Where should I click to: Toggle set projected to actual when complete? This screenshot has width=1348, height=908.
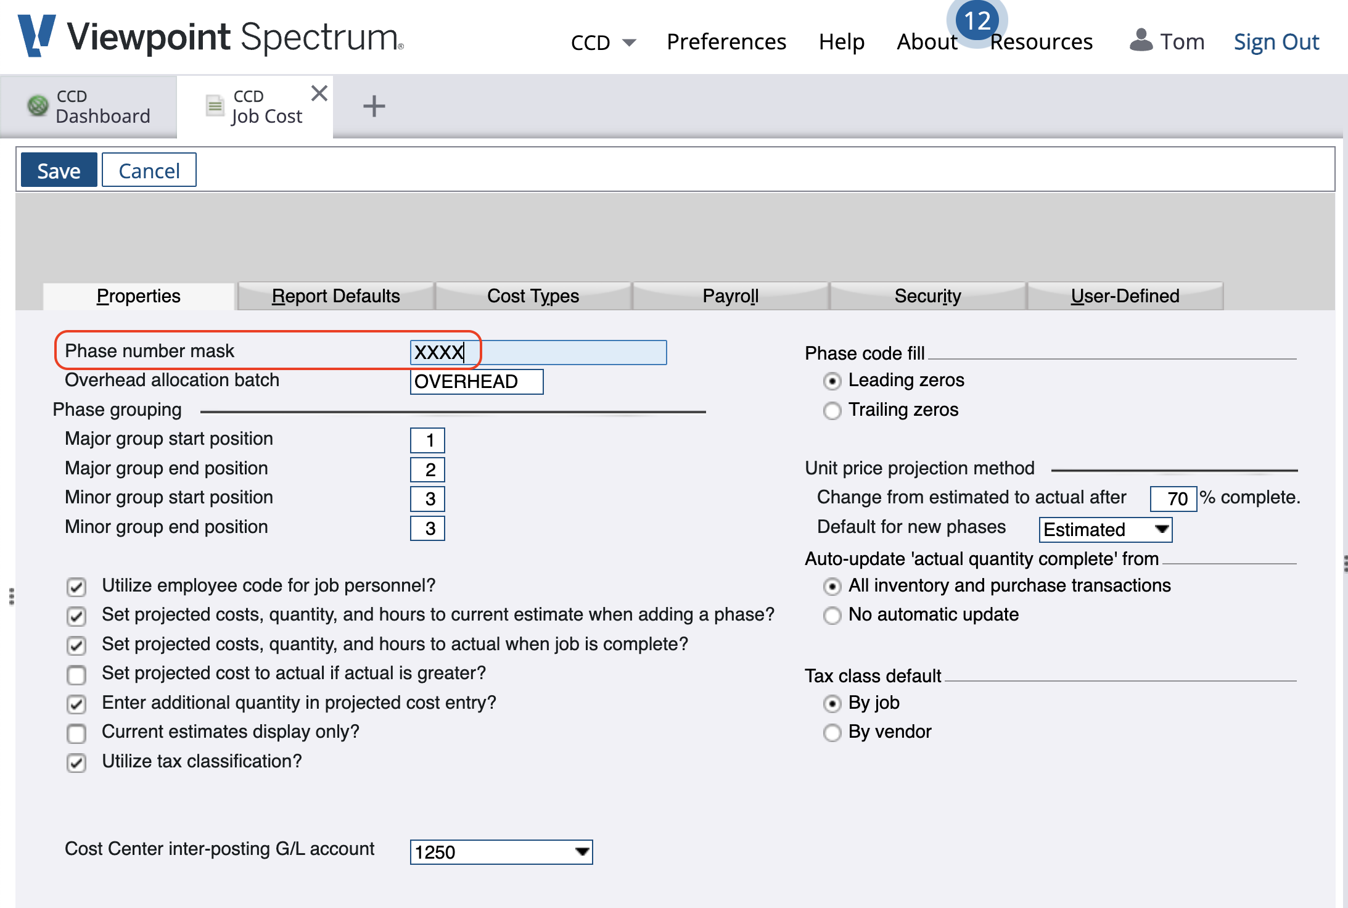click(76, 645)
